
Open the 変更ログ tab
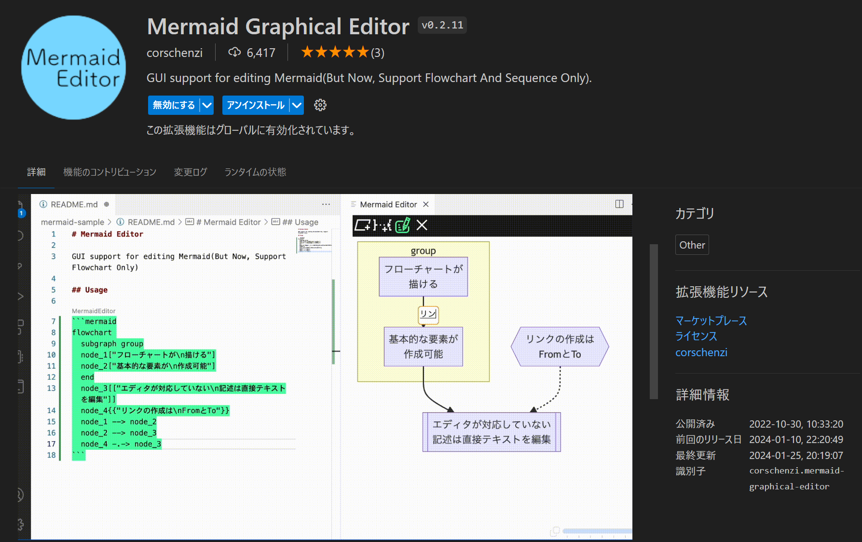[x=191, y=172]
